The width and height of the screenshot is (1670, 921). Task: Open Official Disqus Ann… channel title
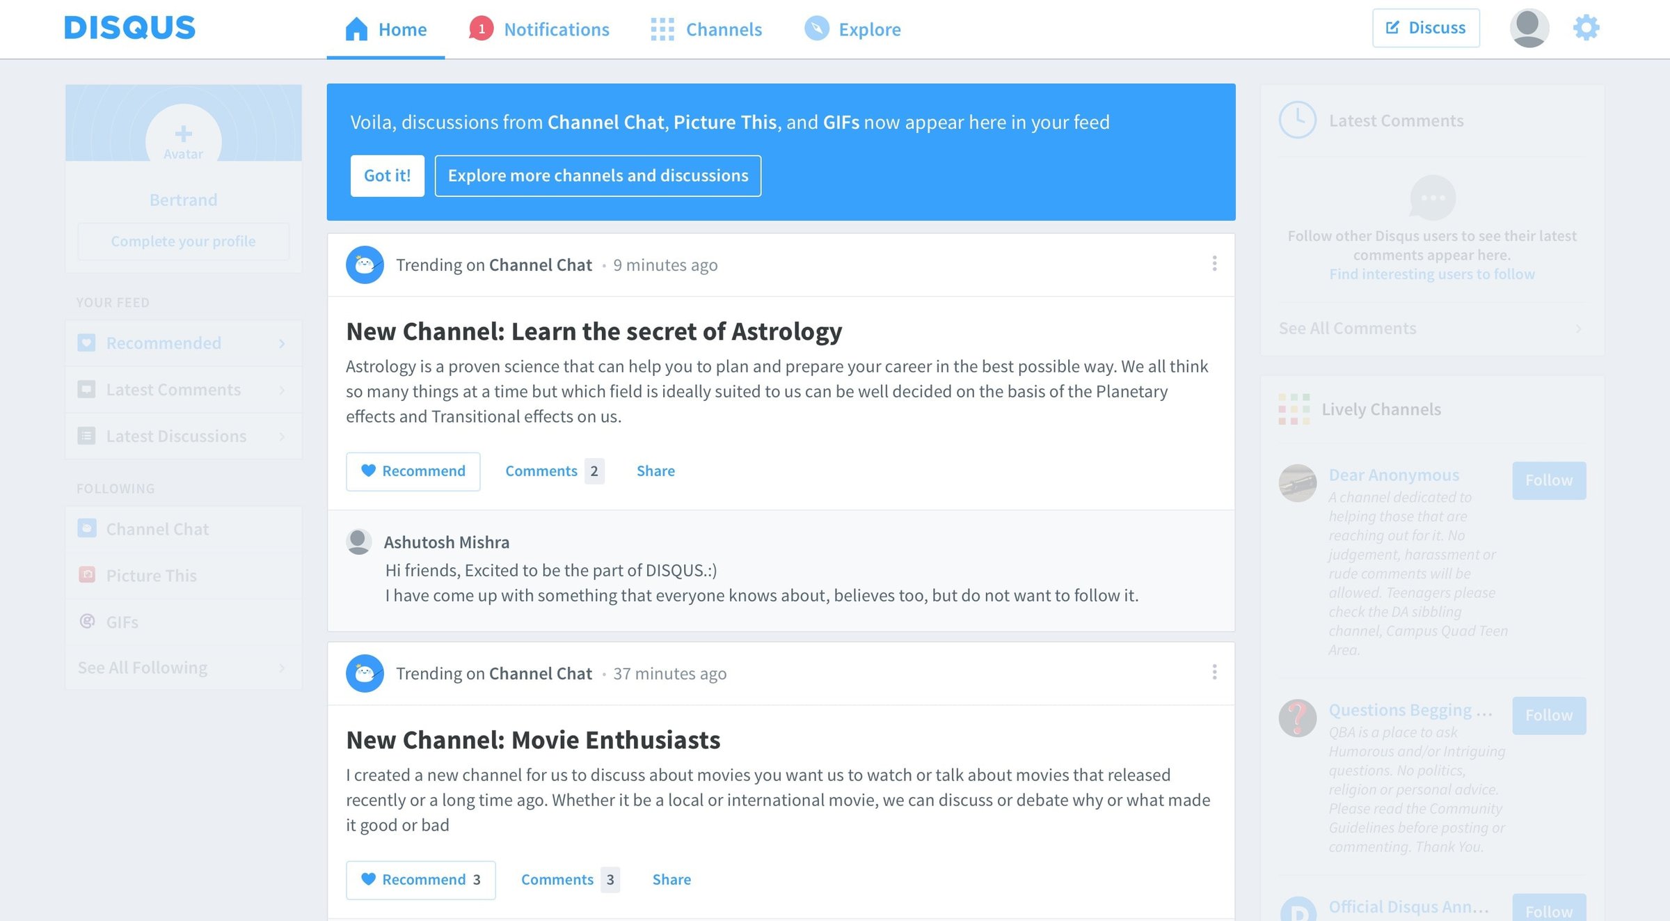tap(1408, 906)
